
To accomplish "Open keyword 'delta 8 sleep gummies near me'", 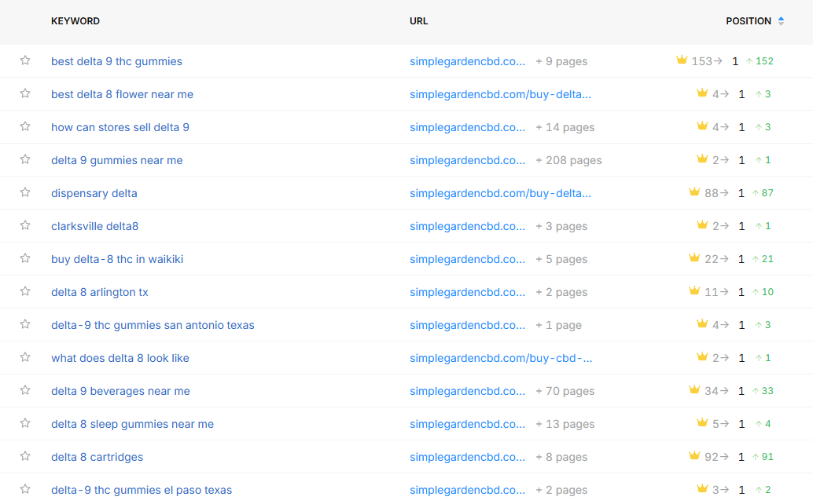I will click(132, 424).
